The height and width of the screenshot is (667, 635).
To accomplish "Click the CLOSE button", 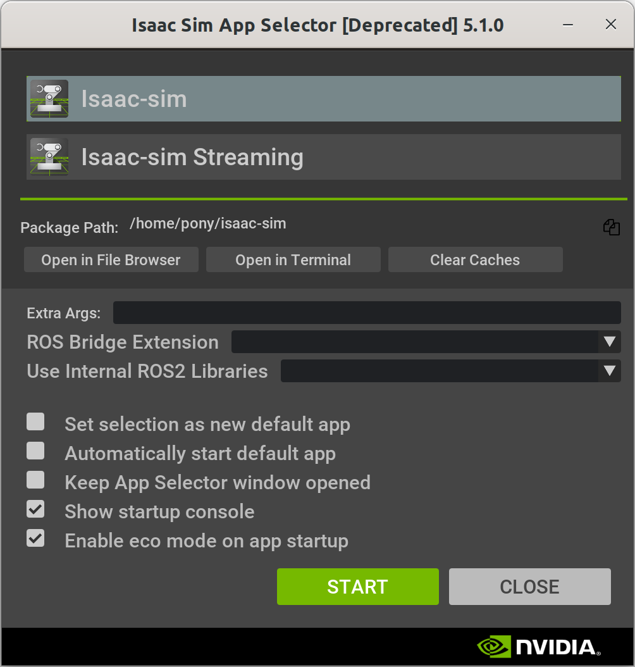I will (x=530, y=587).
